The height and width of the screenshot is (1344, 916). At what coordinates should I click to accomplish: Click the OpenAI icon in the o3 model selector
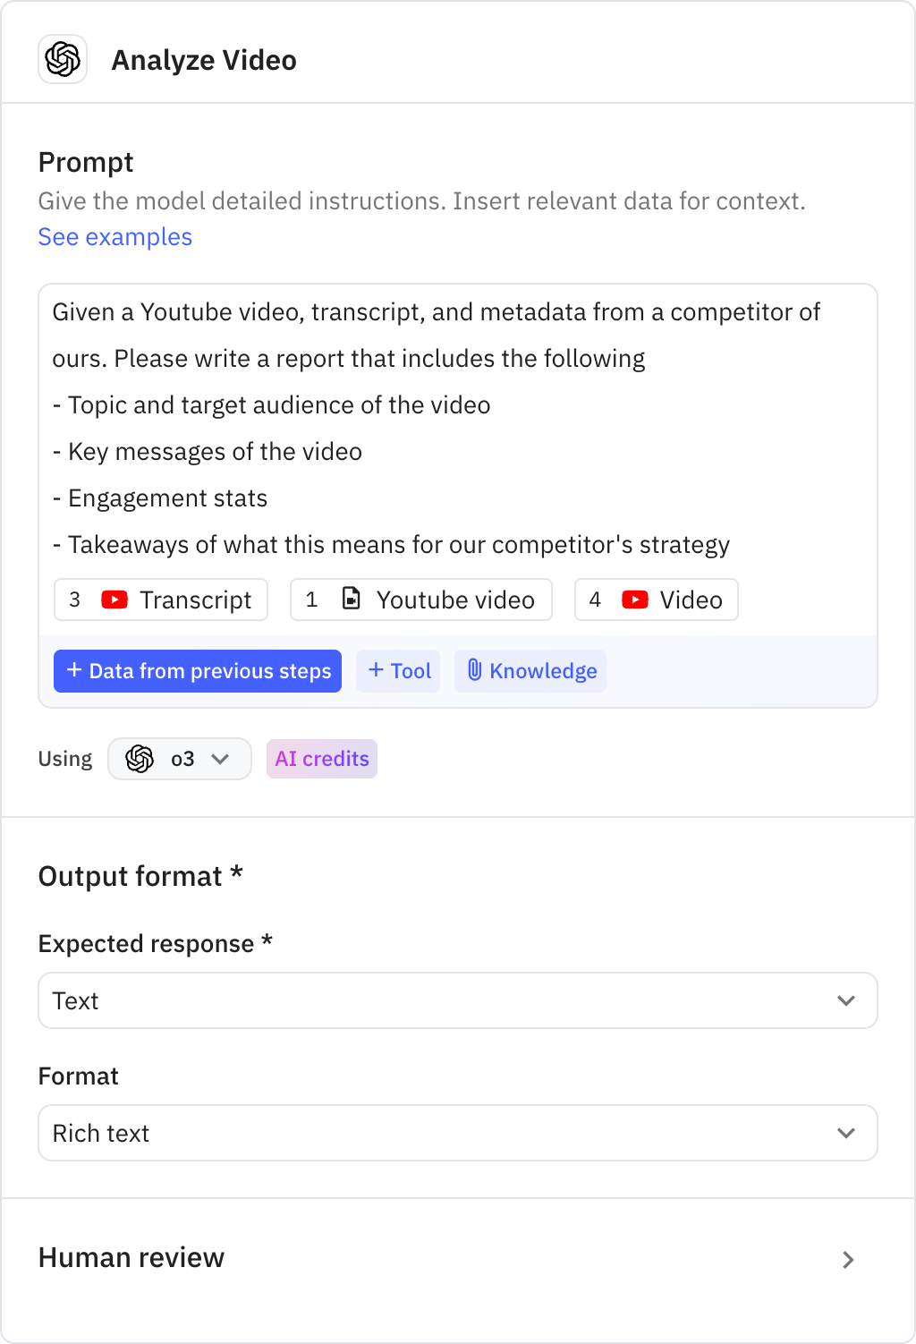pos(140,758)
